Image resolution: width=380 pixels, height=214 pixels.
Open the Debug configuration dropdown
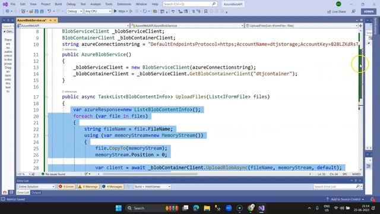75,11
